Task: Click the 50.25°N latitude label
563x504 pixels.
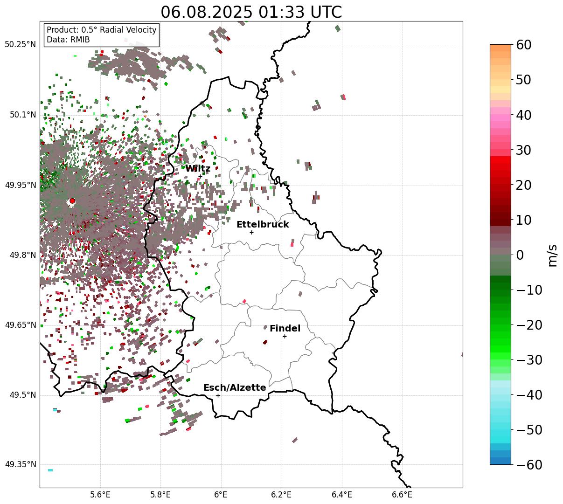Action: point(20,44)
